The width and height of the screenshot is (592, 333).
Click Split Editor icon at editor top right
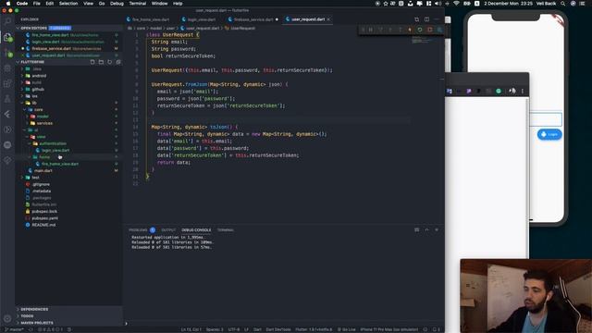coord(426,19)
